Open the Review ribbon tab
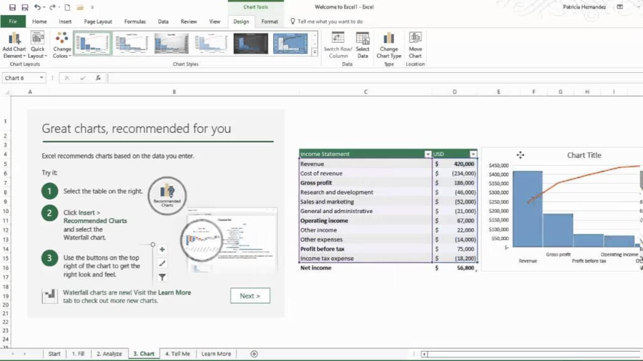Viewport: 643px width, 361px height. point(188,21)
